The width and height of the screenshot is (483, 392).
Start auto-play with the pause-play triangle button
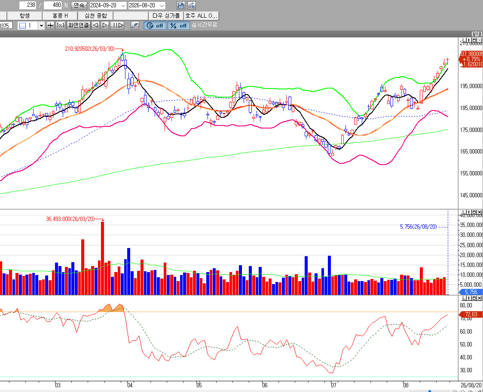(117, 25)
